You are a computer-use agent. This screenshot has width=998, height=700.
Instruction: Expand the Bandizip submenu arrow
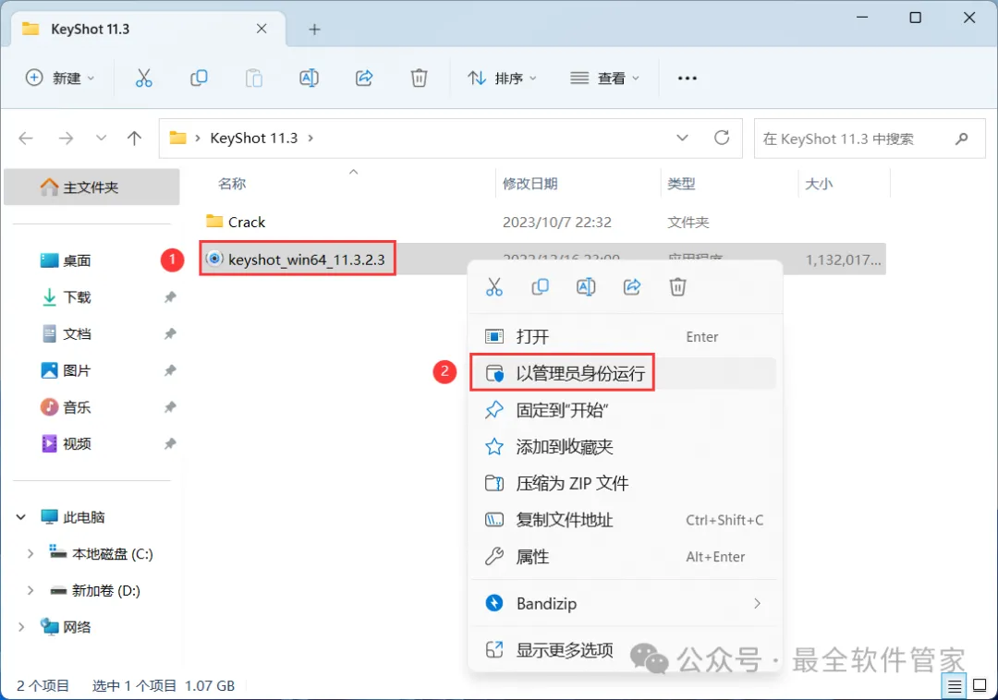(x=757, y=603)
